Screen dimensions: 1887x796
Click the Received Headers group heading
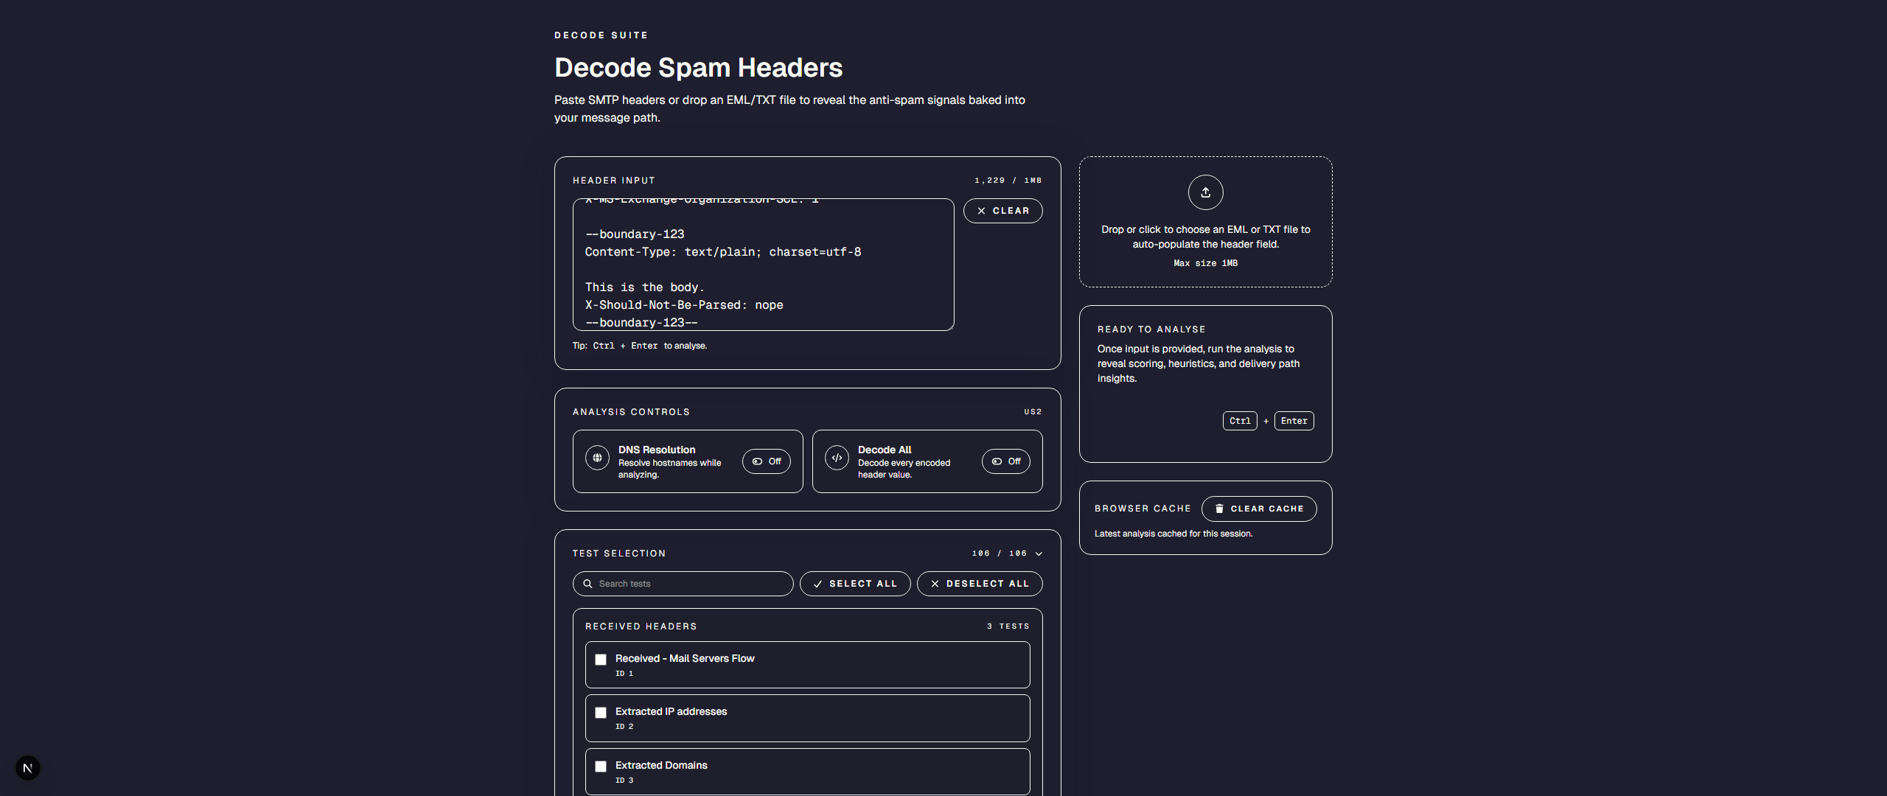[641, 626]
